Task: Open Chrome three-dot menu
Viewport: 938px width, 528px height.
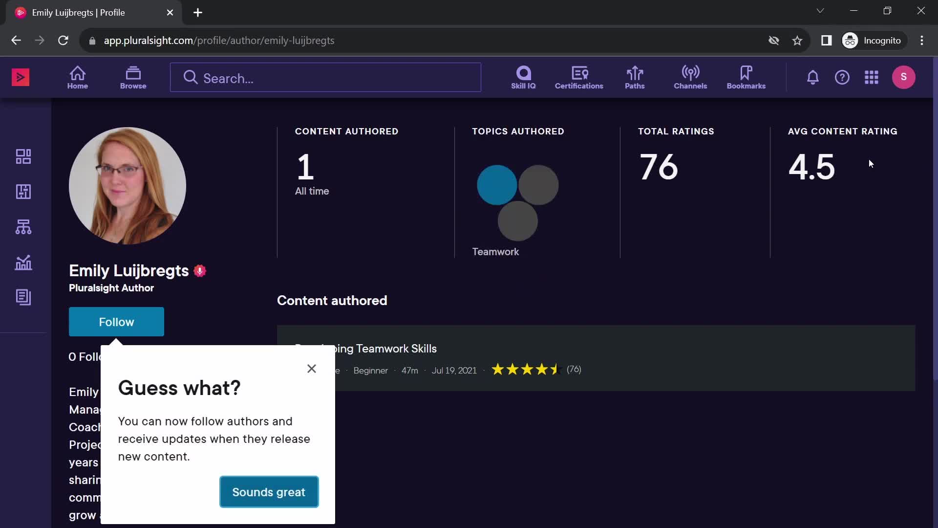Action: tap(922, 41)
